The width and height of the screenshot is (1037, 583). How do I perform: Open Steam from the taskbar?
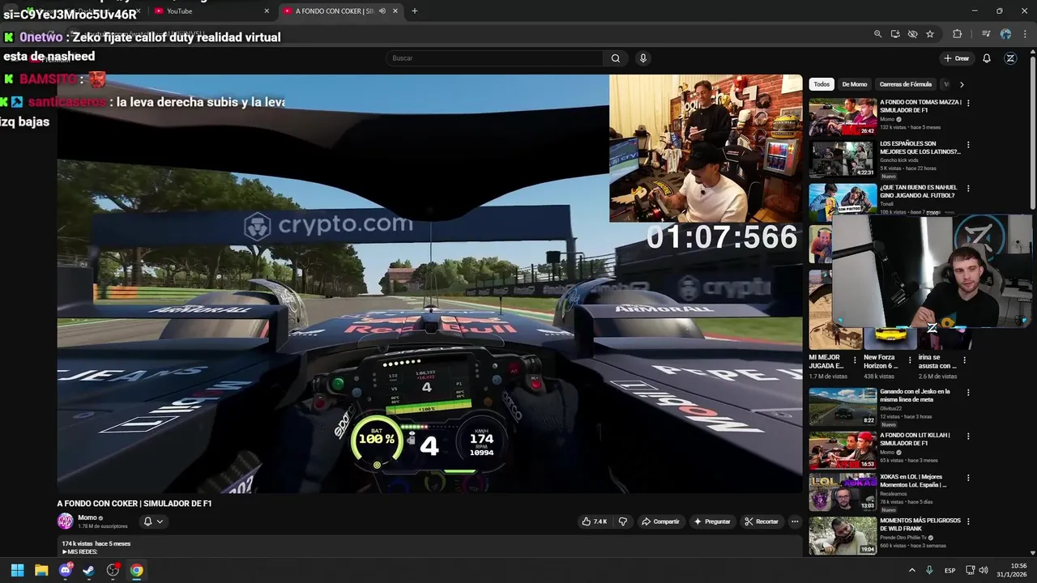pyautogui.click(x=89, y=570)
